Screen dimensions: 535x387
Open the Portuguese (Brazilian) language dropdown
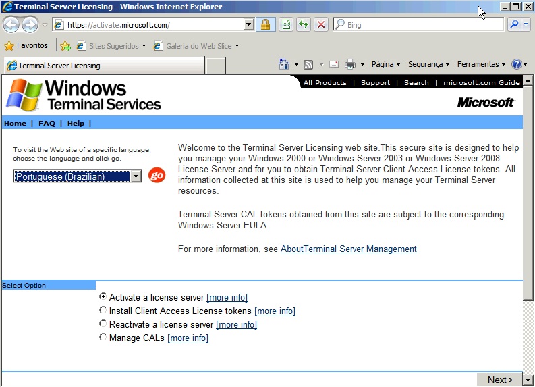click(x=77, y=176)
